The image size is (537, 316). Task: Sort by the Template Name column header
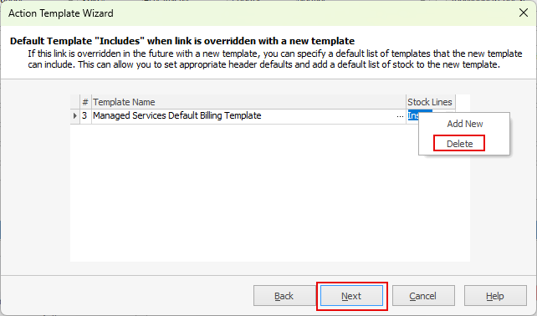click(x=248, y=102)
